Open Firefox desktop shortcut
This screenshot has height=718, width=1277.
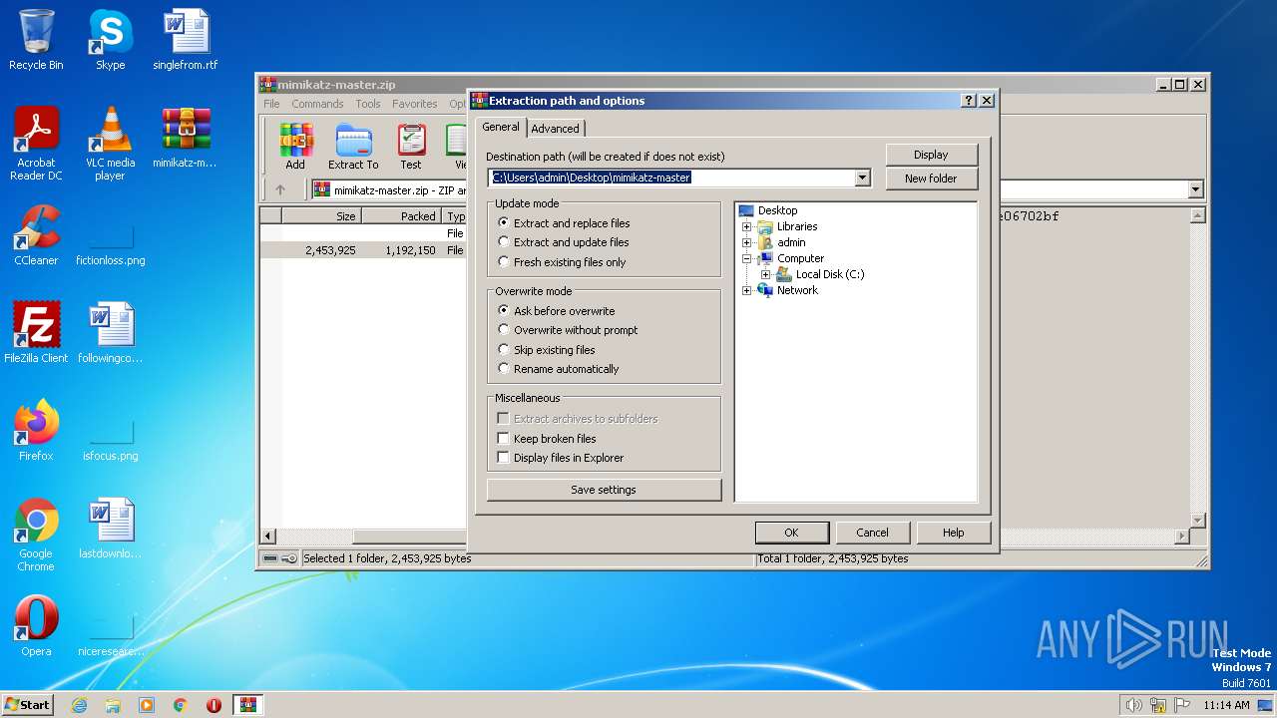[x=36, y=431]
